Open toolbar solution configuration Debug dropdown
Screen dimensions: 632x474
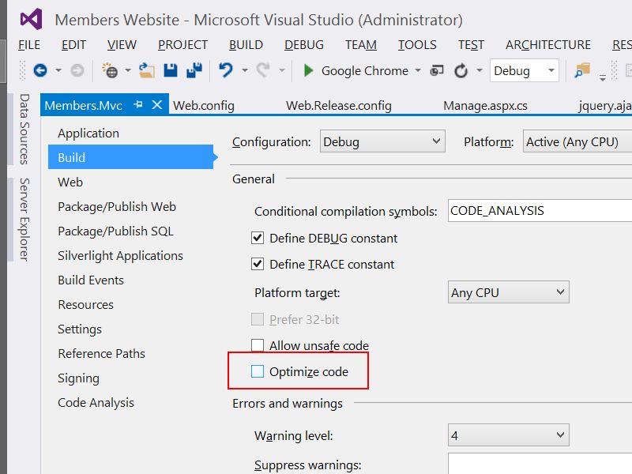click(525, 70)
